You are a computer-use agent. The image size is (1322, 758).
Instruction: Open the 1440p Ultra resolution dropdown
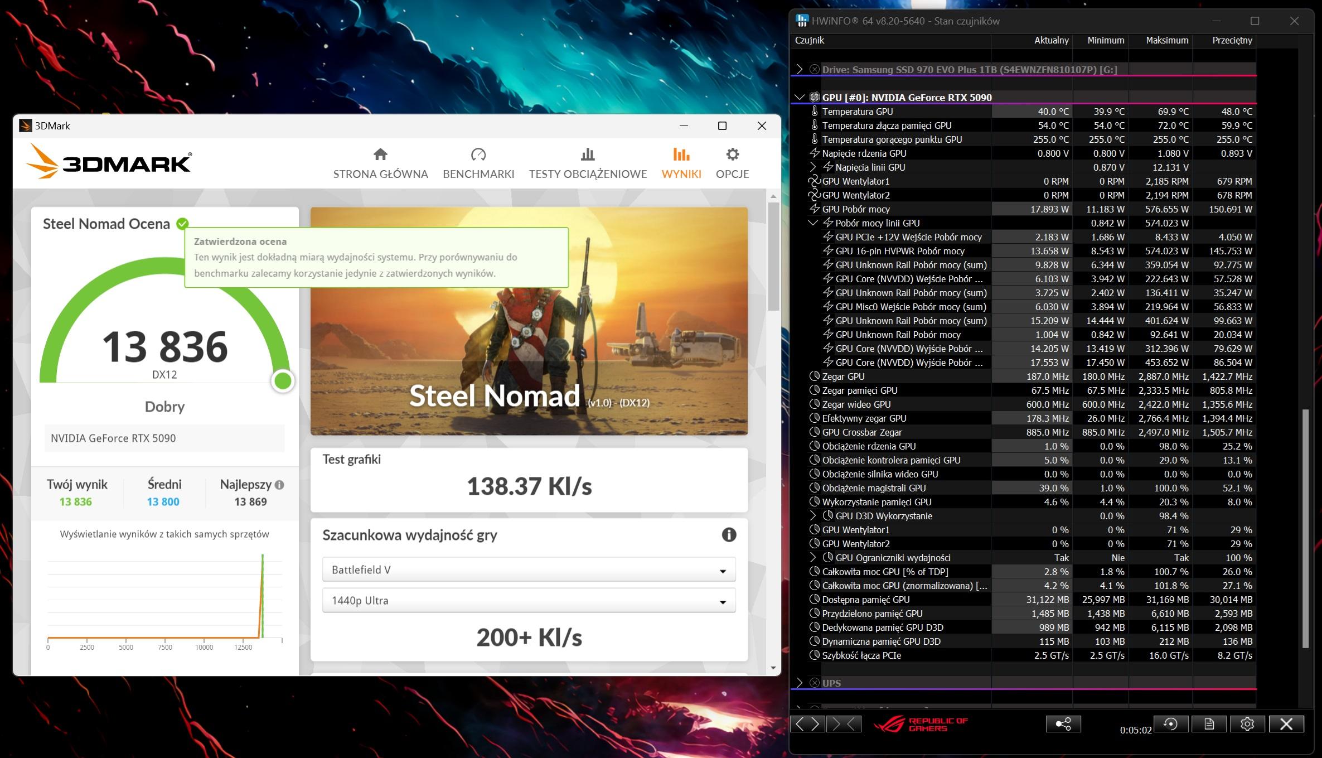[x=529, y=601]
